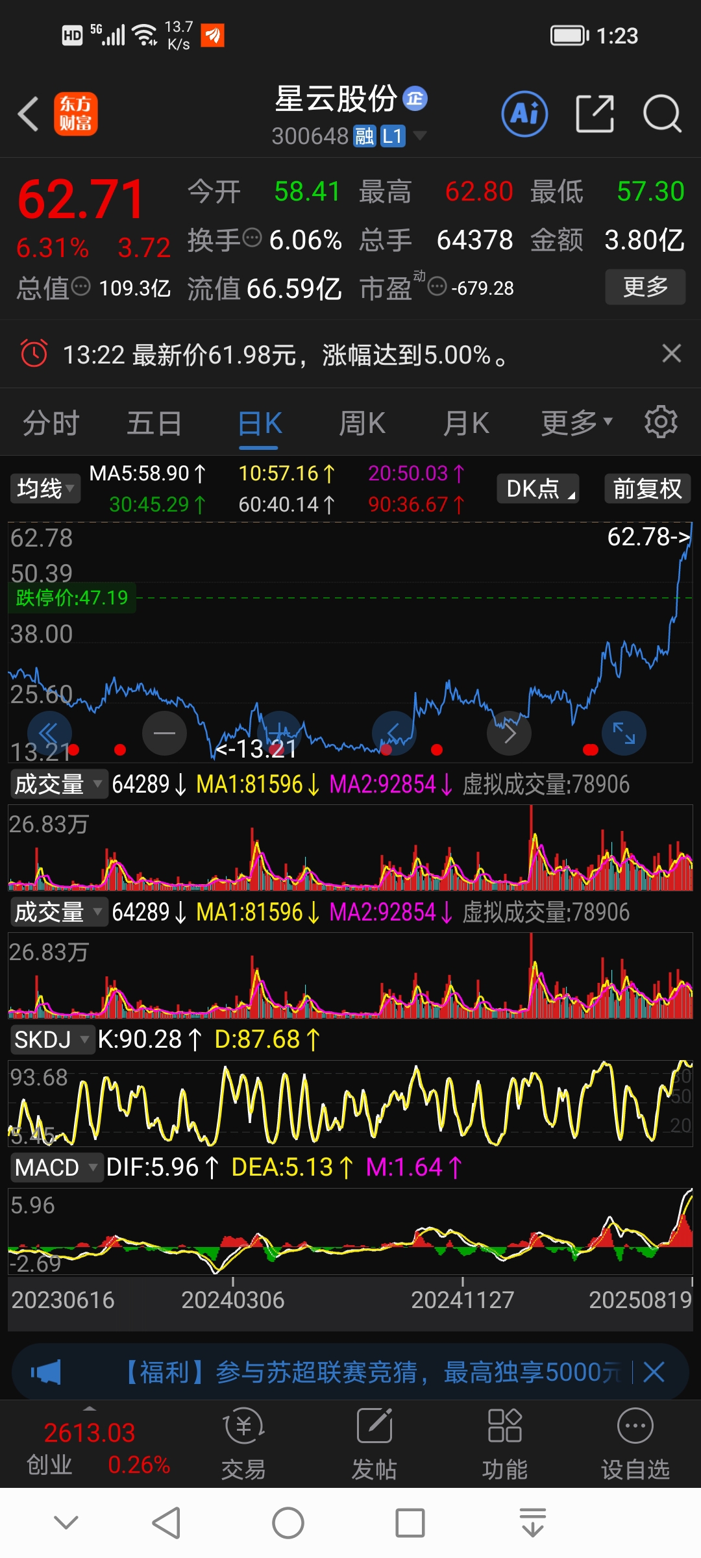Tap the 融 margin badge
701x1558 pixels.
coord(364,136)
